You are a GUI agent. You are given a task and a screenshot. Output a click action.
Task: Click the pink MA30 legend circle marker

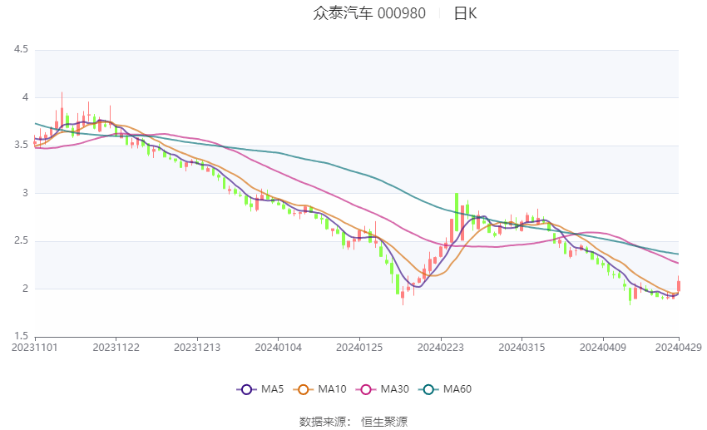(366, 389)
